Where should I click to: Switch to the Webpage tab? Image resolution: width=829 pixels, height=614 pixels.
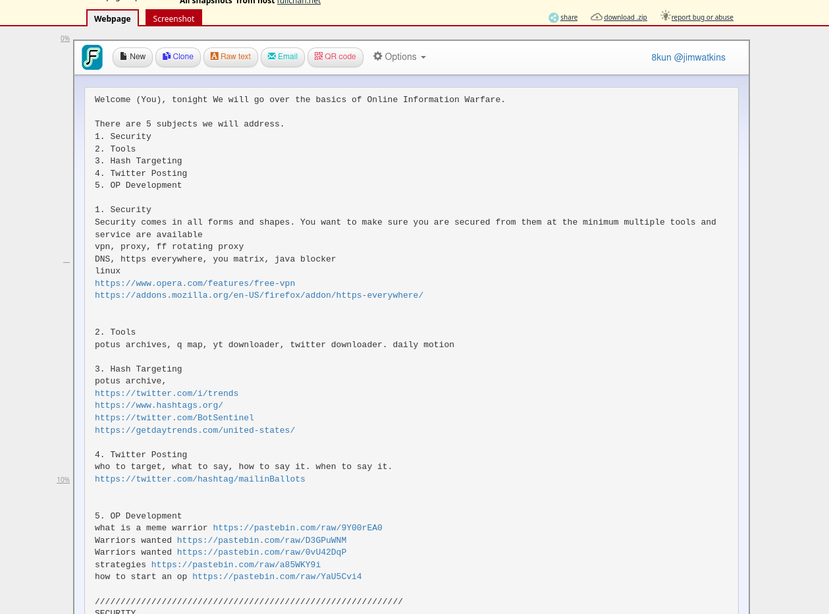[x=113, y=18]
